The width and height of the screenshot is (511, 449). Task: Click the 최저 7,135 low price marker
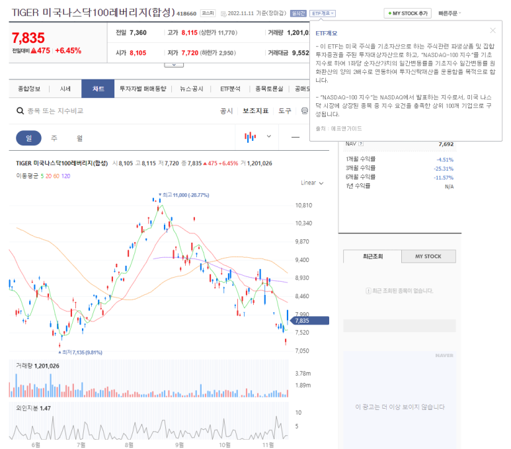[81, 352]
